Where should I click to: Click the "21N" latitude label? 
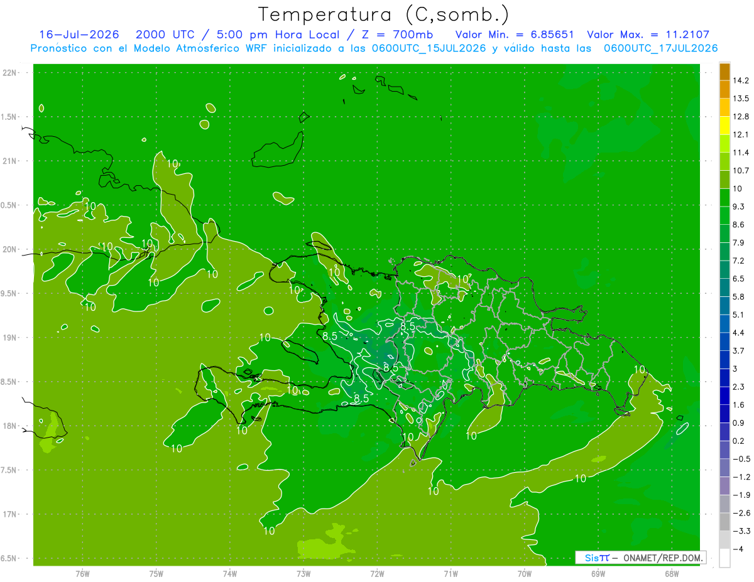9,161
